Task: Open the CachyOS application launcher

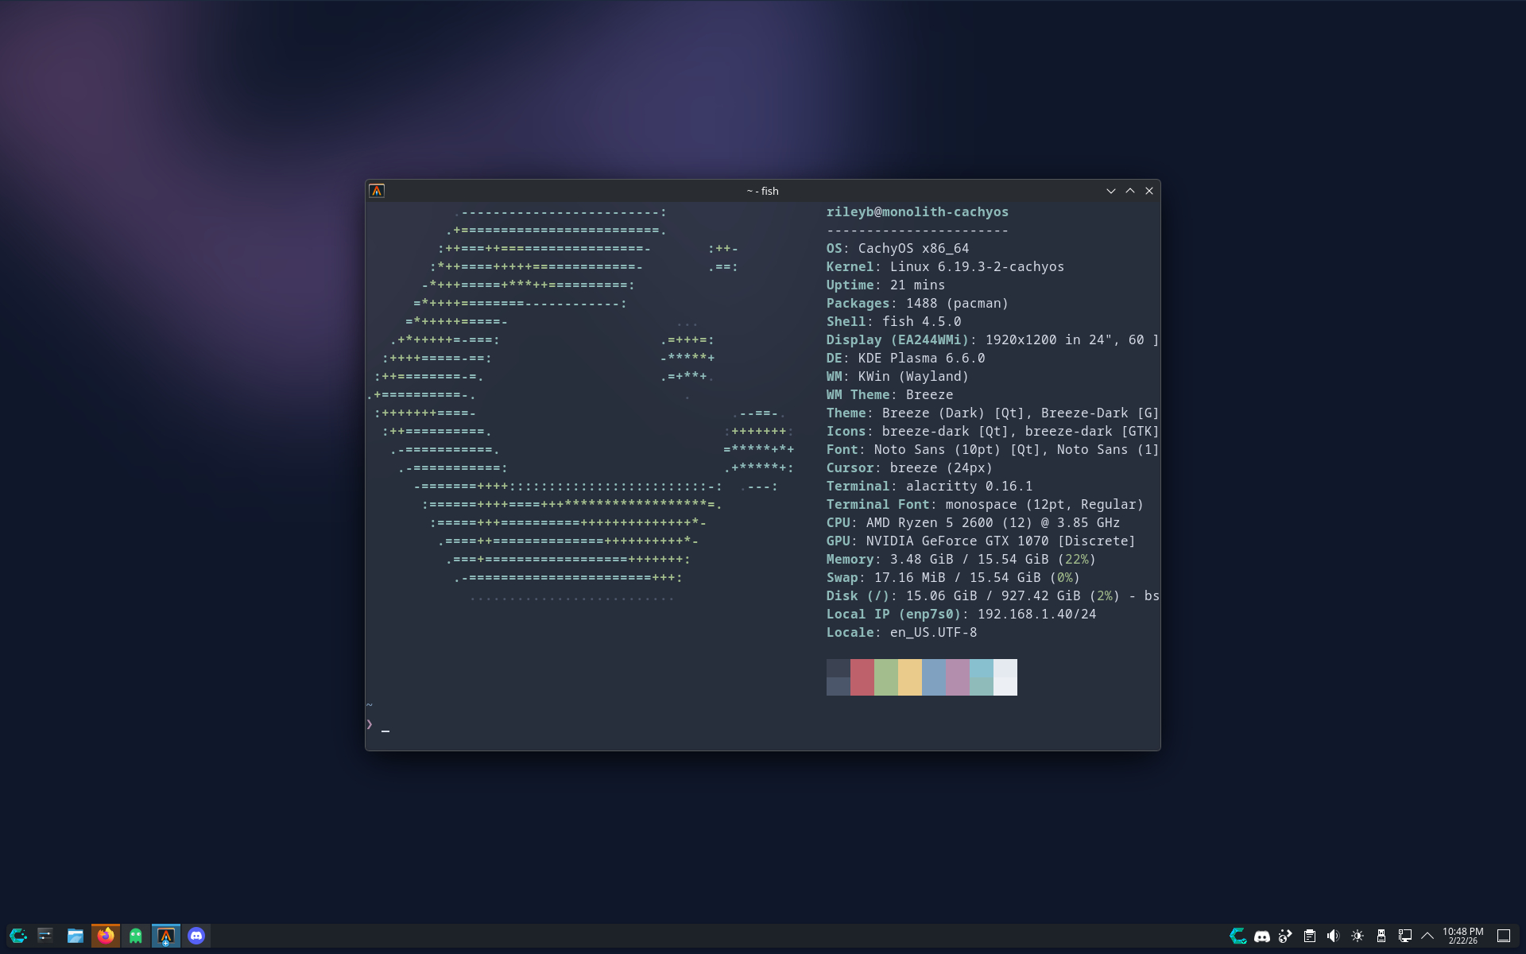Action: coord(17,936)
